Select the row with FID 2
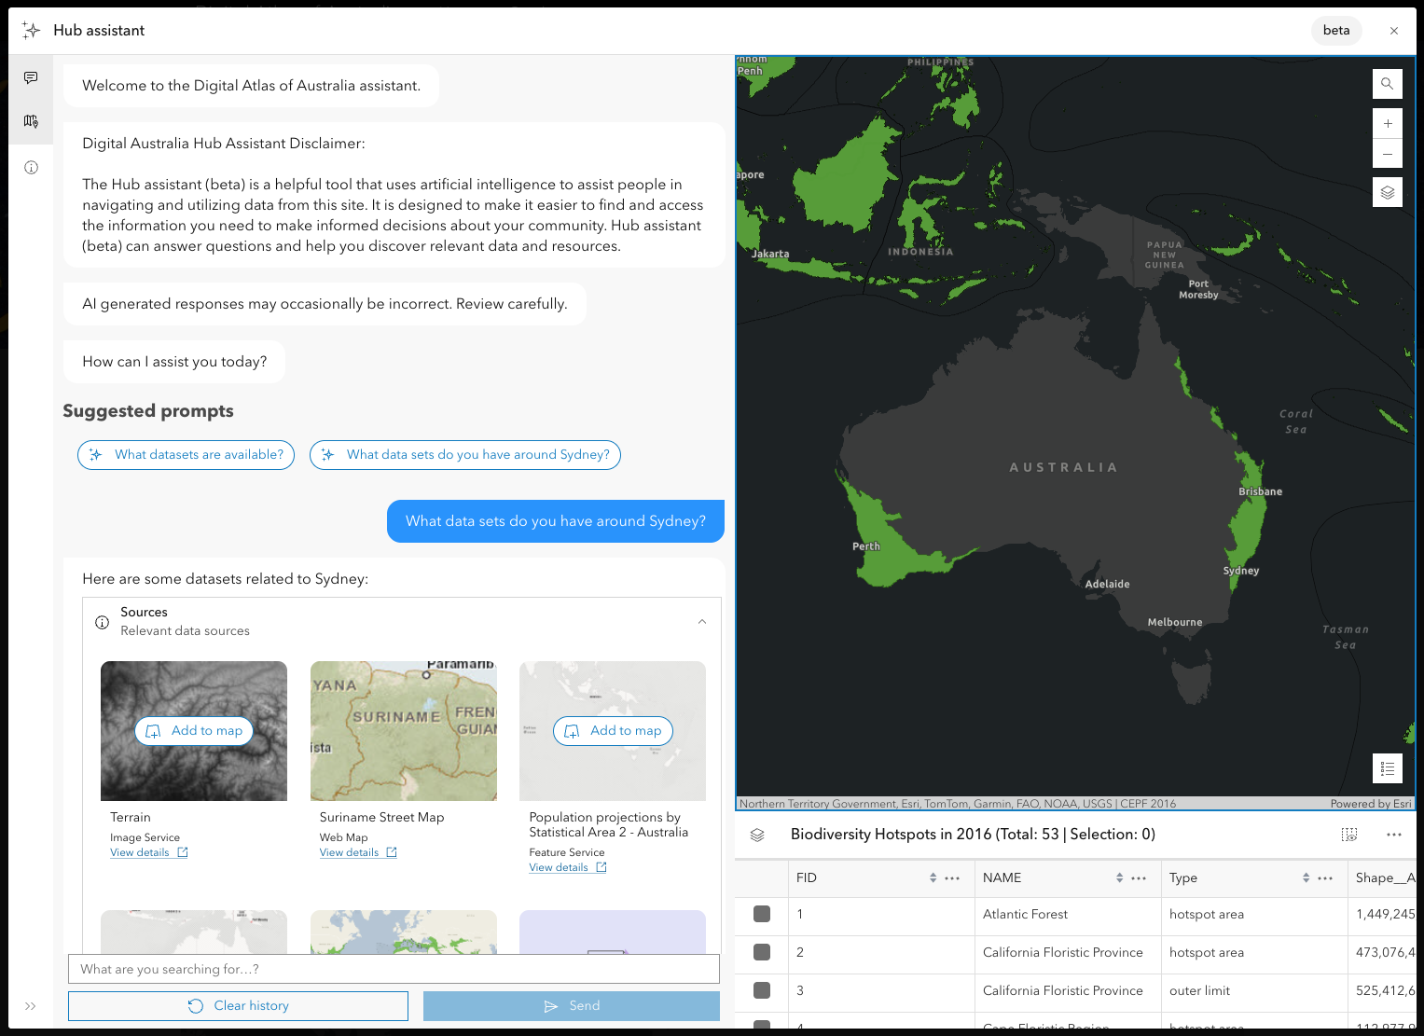 [x=762, y=952]
